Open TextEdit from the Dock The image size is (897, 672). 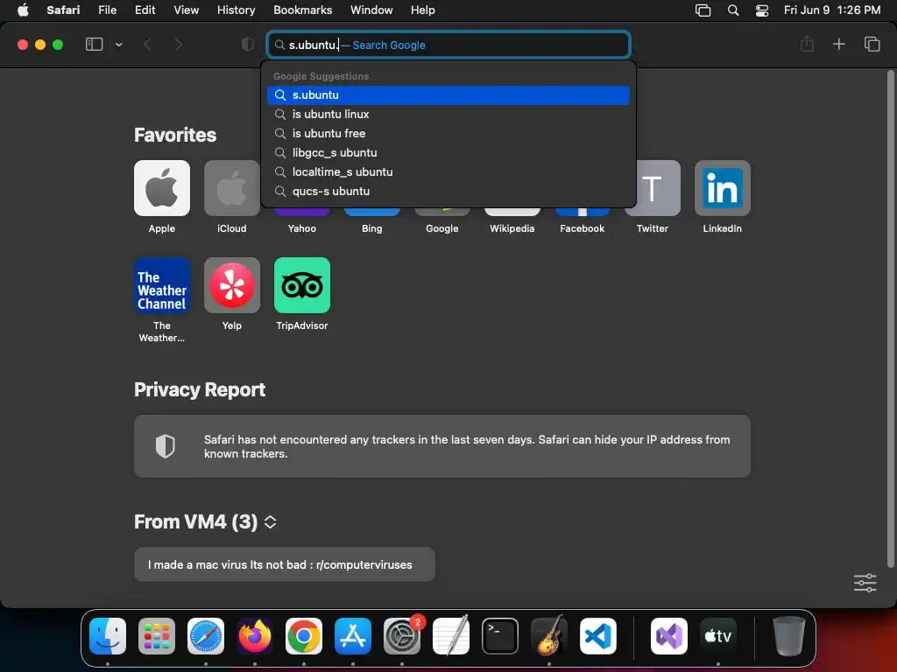pos(451,636)
